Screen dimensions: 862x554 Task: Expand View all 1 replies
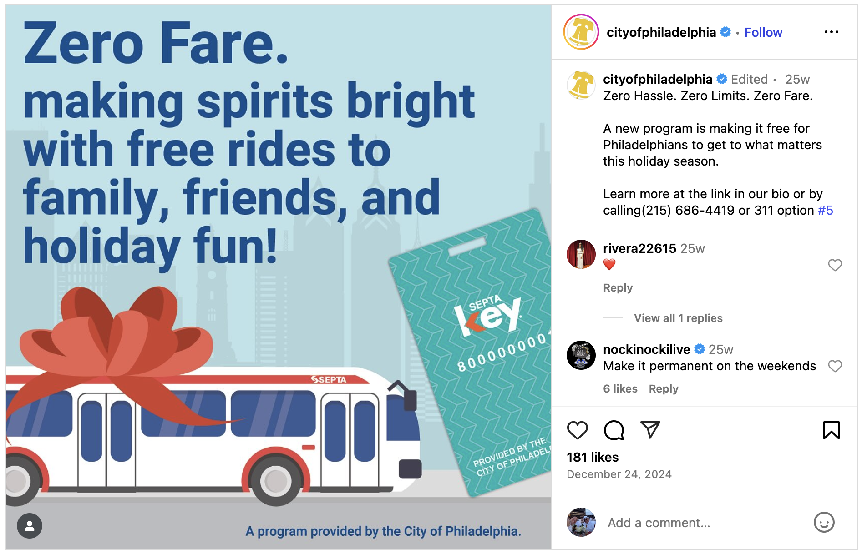678,318
